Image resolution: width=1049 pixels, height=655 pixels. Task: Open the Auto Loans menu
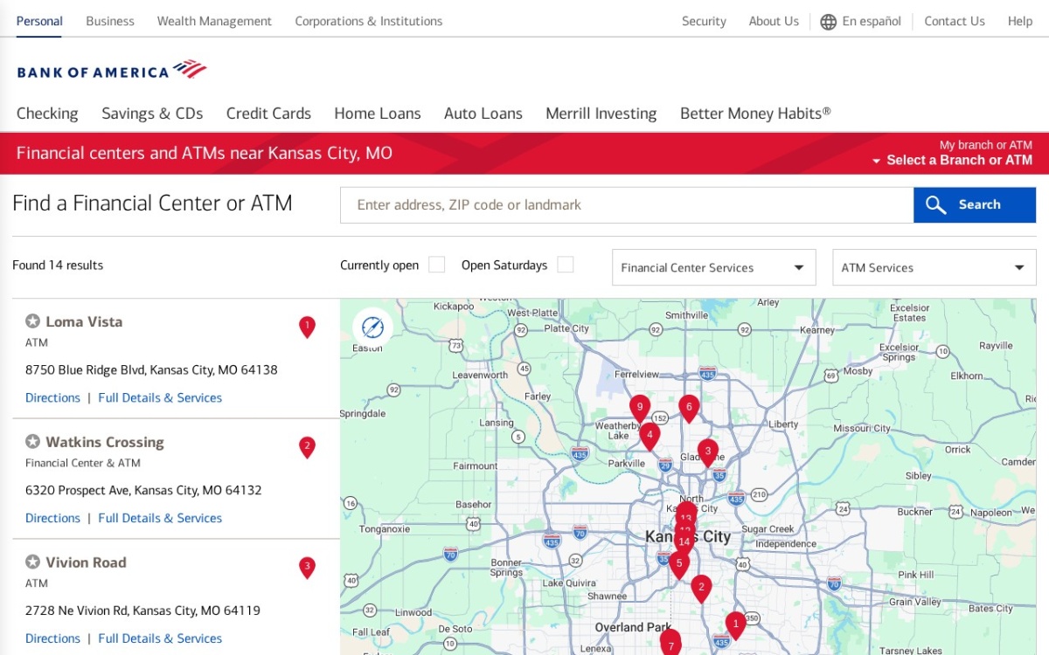click(483, 114)
